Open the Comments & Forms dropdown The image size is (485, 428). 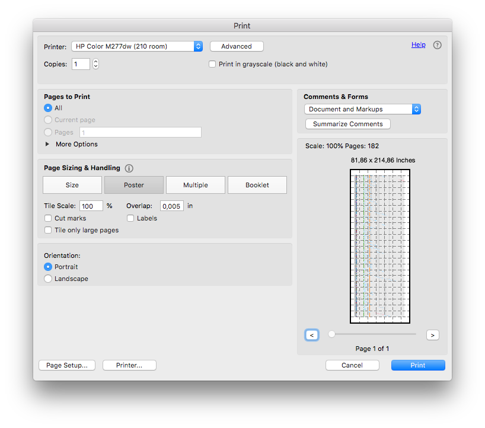point(416,109)
